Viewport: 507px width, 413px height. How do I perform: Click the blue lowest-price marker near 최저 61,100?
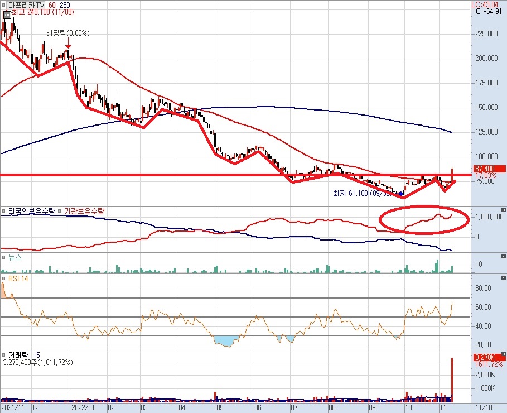coord(401,194)
